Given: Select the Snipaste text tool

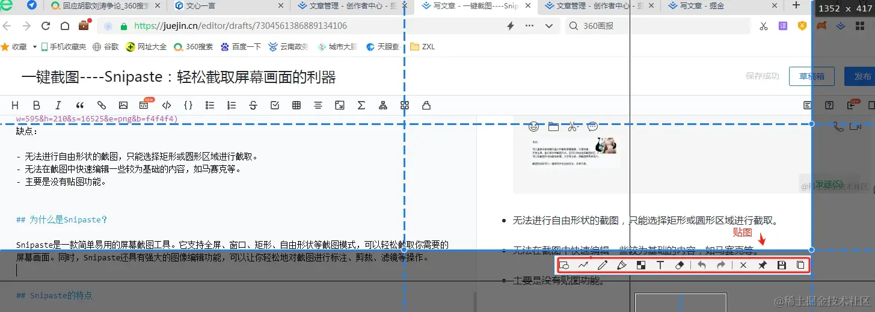Looking at the screenshot, I should tap(660, 265).
